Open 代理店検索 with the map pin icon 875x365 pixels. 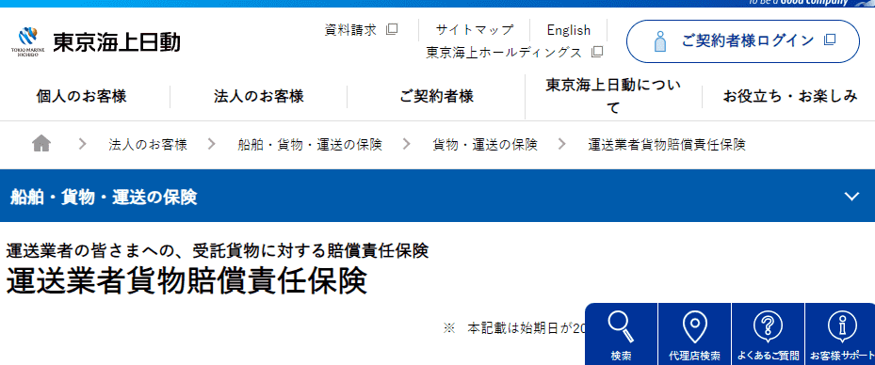pyautogui.click(x=695, y=334)
